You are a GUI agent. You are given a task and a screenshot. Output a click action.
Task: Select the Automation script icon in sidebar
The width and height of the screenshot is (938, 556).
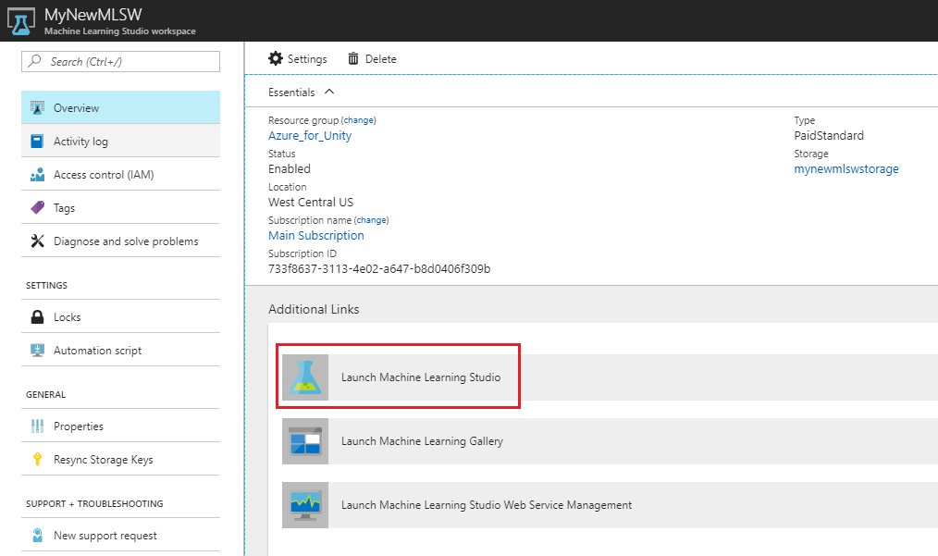coord(35,350)
